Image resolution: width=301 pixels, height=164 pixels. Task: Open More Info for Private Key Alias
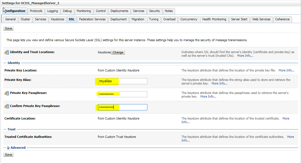tap(219, 83)
